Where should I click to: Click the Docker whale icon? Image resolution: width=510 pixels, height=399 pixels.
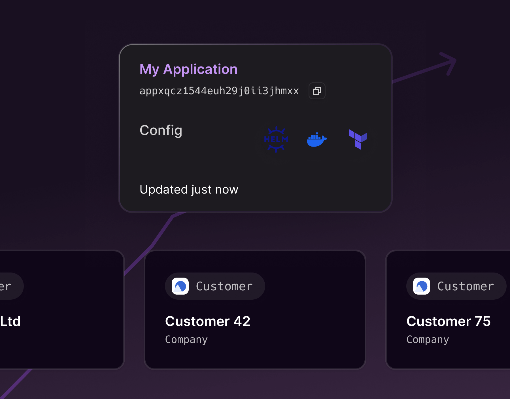click(x=317, y=140)
